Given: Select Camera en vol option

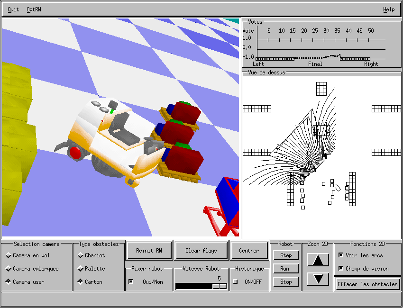Looking at the screenshot, I should pyautogui.click(x=9, y=255).
